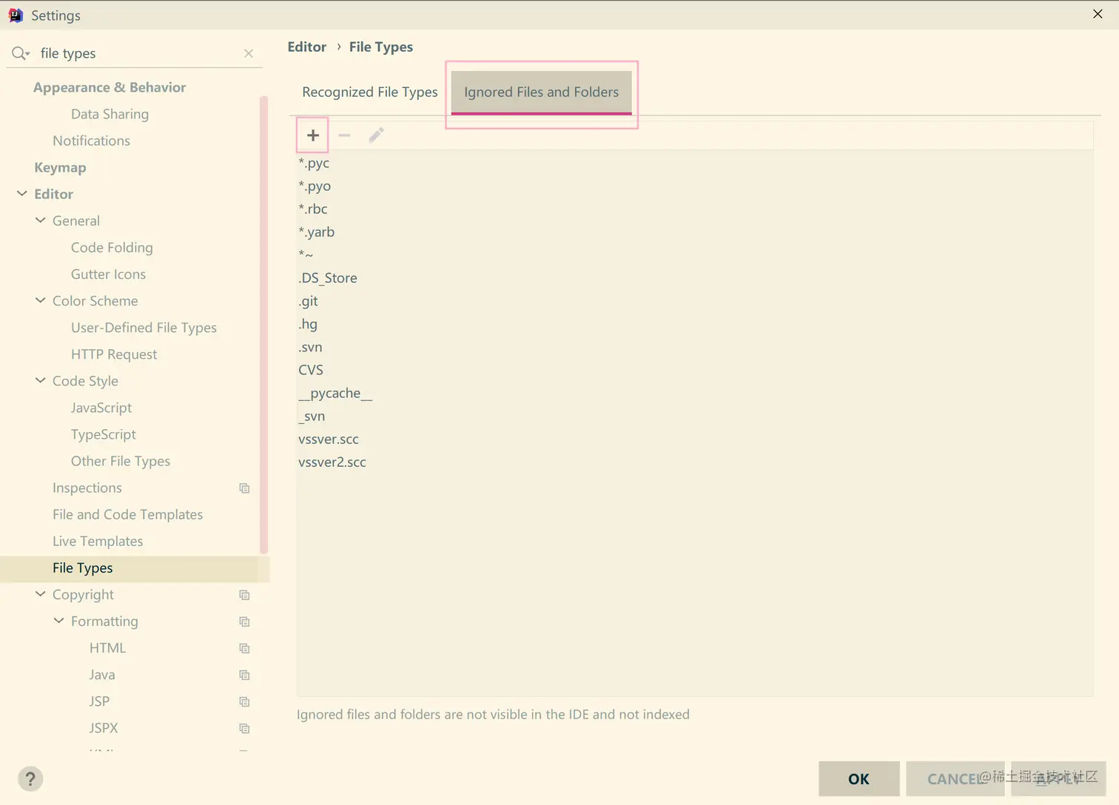Select File Types in tree
This screenshot has height=805, width=1119.
135,568
